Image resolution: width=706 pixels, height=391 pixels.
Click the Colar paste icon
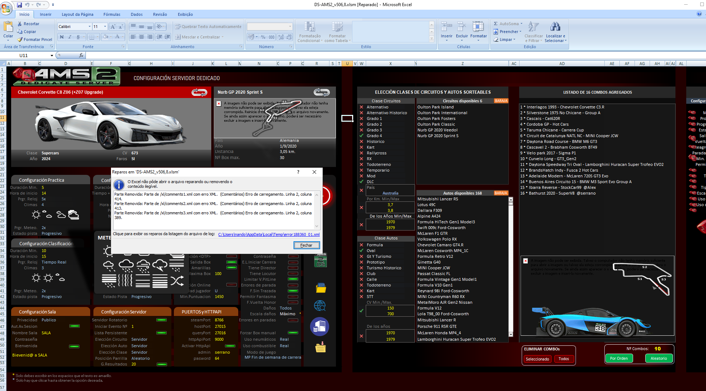(x=8, y=27)
